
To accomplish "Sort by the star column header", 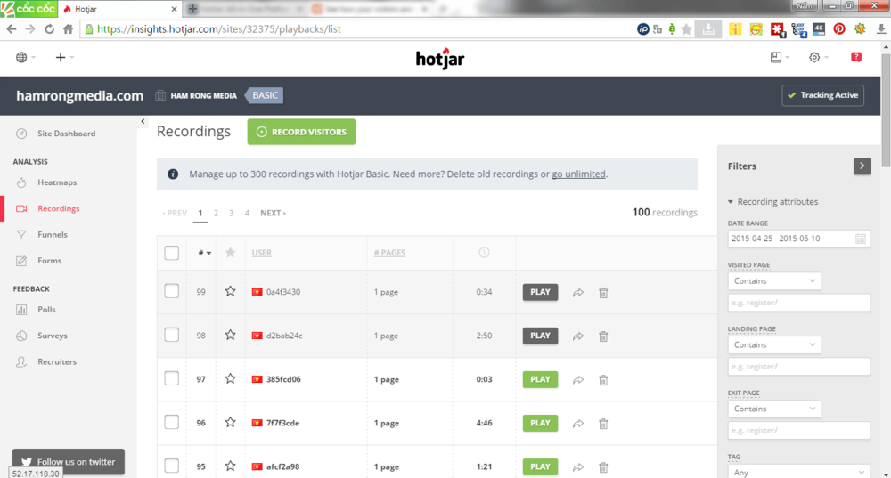I will click(x=230, y=253).
